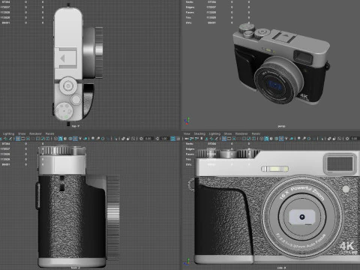
Task: Toggle Shadows icon in front-view panel toolbar
Action: [x=291, y=139]
